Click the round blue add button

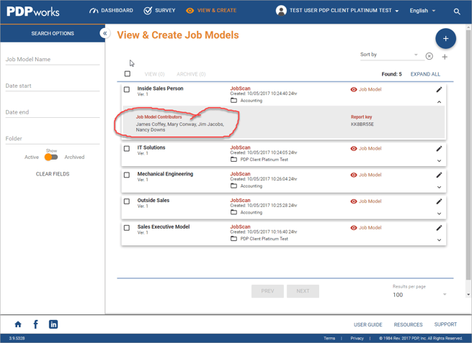point(445,38)
